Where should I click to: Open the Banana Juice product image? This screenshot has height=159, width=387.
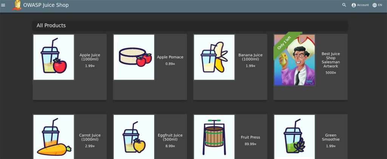coord(214,57)
